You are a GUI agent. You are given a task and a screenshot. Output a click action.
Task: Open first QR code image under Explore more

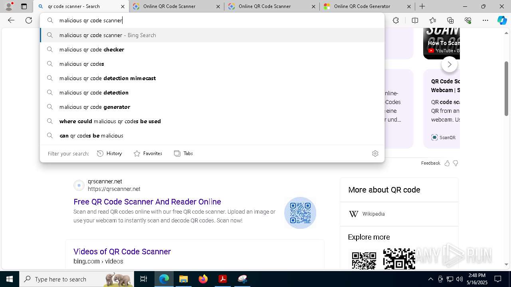click(x=364, y=259)
